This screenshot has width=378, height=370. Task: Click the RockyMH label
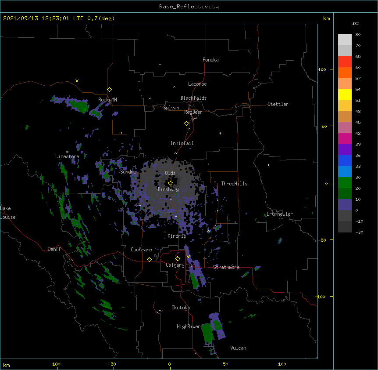[x=107, y=100]
